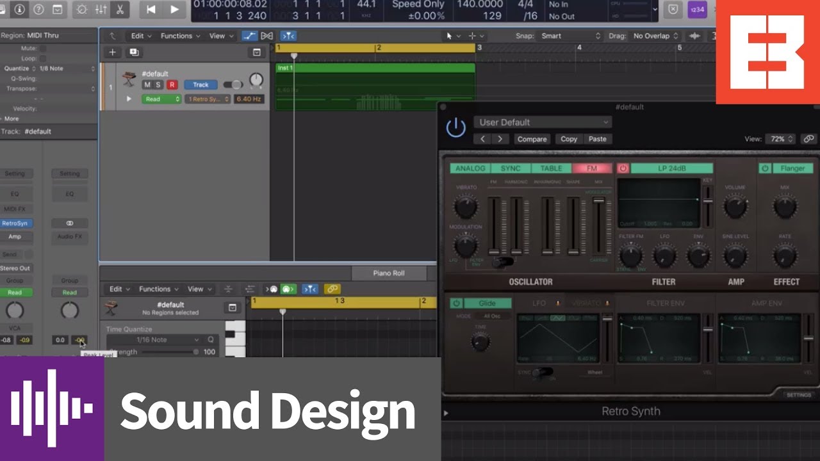Solo track #default with S button
The height and width of the screenshot is (461, 820).
pos(158,85)
